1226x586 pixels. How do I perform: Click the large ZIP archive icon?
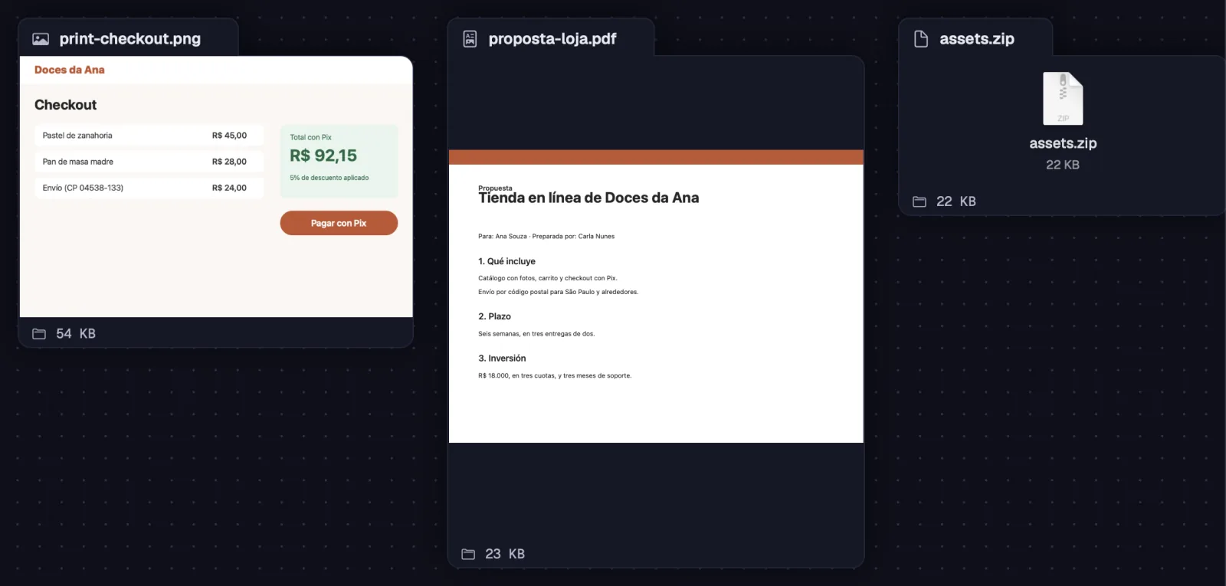point(1063,98)
